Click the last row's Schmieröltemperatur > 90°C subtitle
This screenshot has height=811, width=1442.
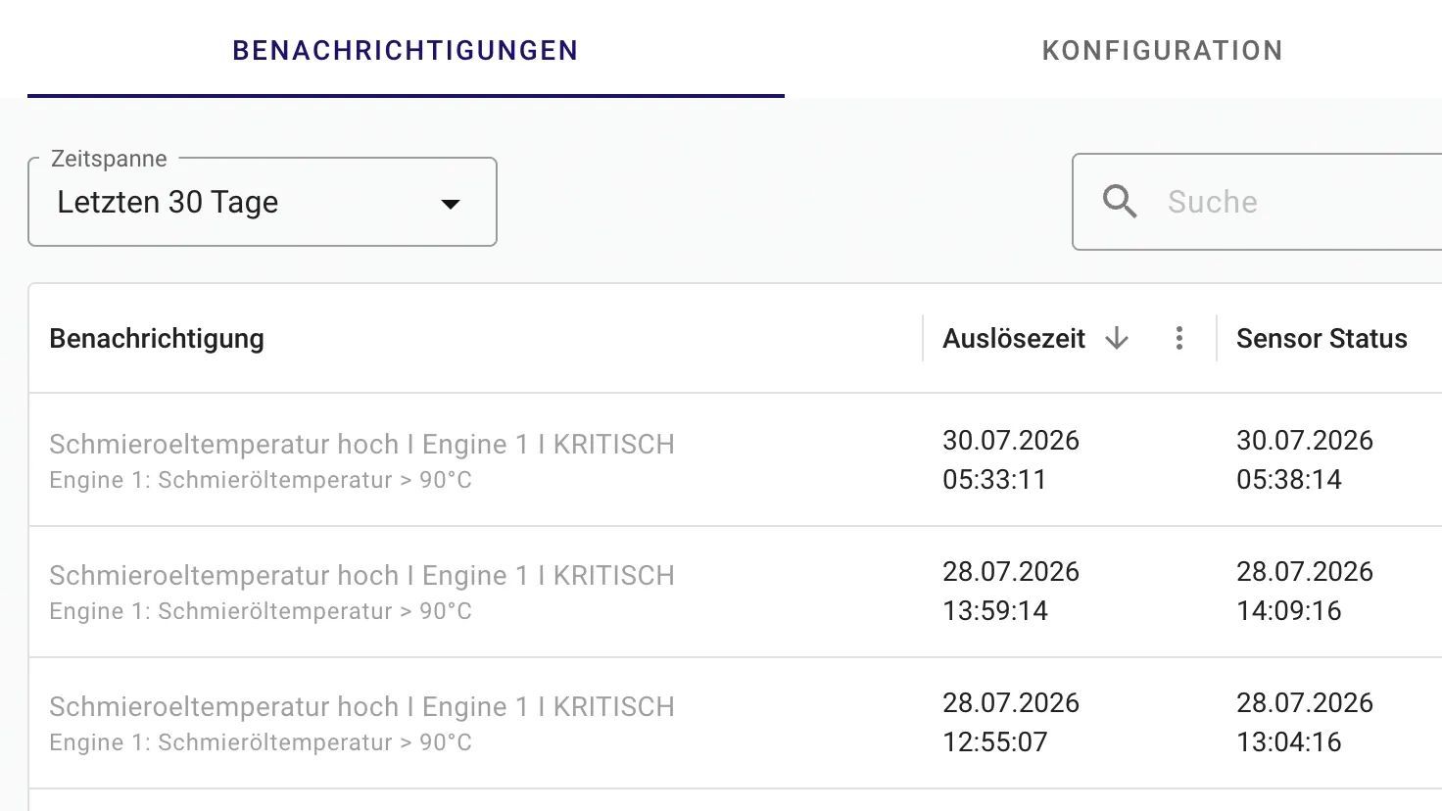[261, 742]
